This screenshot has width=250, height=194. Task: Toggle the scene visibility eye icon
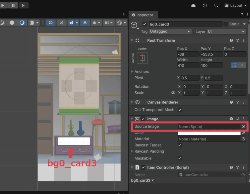[85, 23]
